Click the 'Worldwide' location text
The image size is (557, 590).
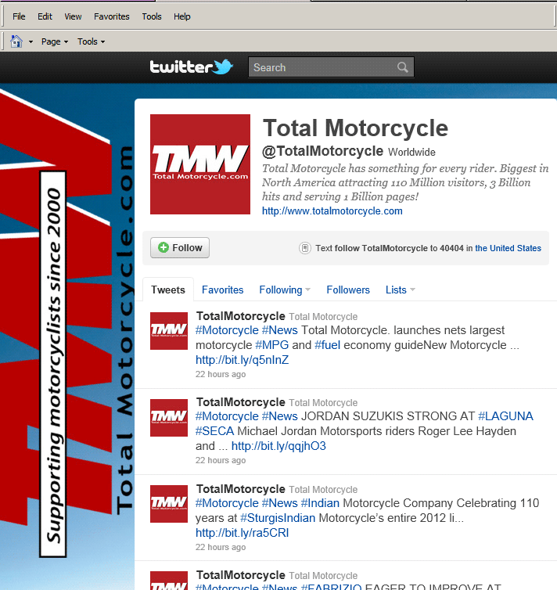coord(411,153)
